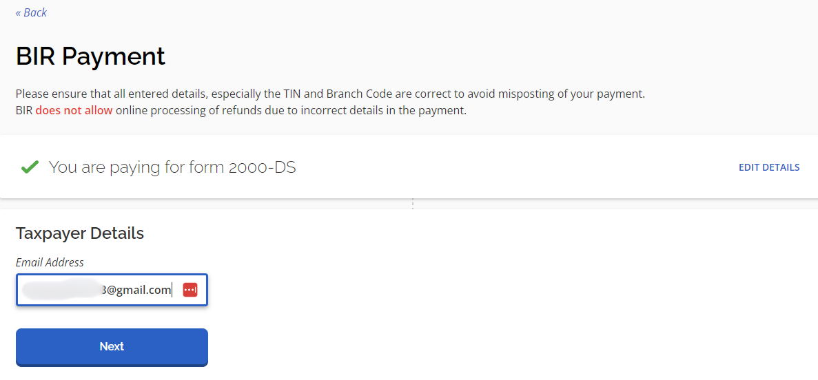Click 'You are paying for form 2000-DS' text
818x380 pixels.
tap(172, 167)
